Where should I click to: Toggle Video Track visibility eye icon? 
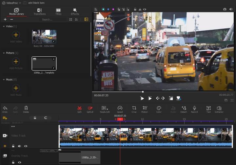click(26, 146)
